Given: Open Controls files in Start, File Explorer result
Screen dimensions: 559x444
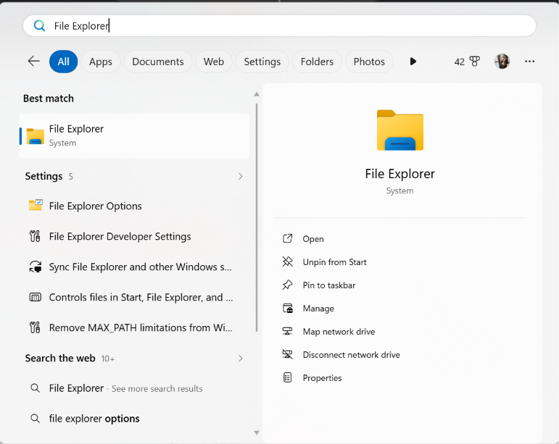Looking at the screenshot, I should point(134,297).
